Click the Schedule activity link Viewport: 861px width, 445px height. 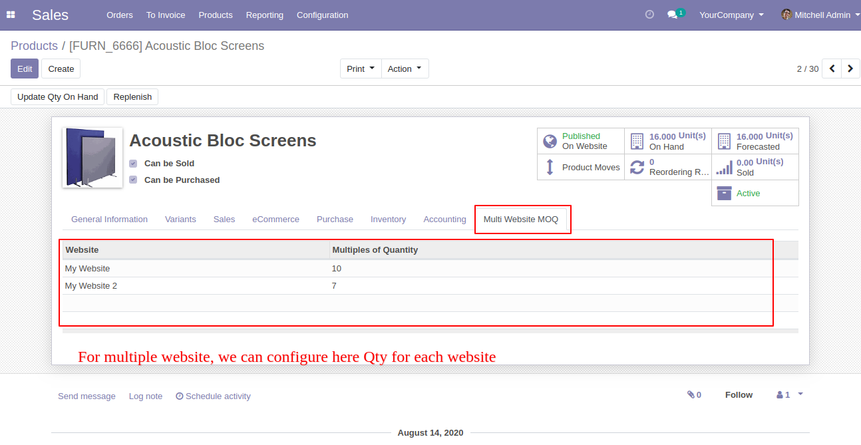coord(213,396)
